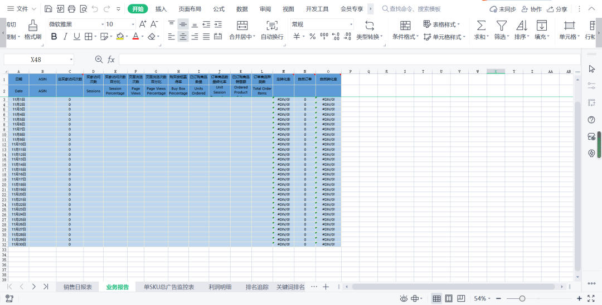Viewport: 602px width, 305px height.
Task: Switch to 销售日报表 sheet tab
Action: coord(77,287)
